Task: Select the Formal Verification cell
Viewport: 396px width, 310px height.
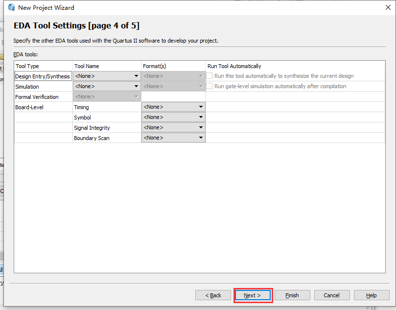Action: pyautogui.click(x=43, y=97)
